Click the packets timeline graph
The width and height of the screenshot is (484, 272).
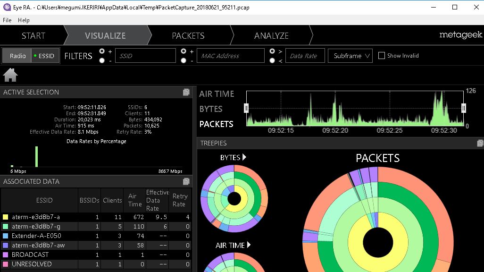tap(355, 108)
